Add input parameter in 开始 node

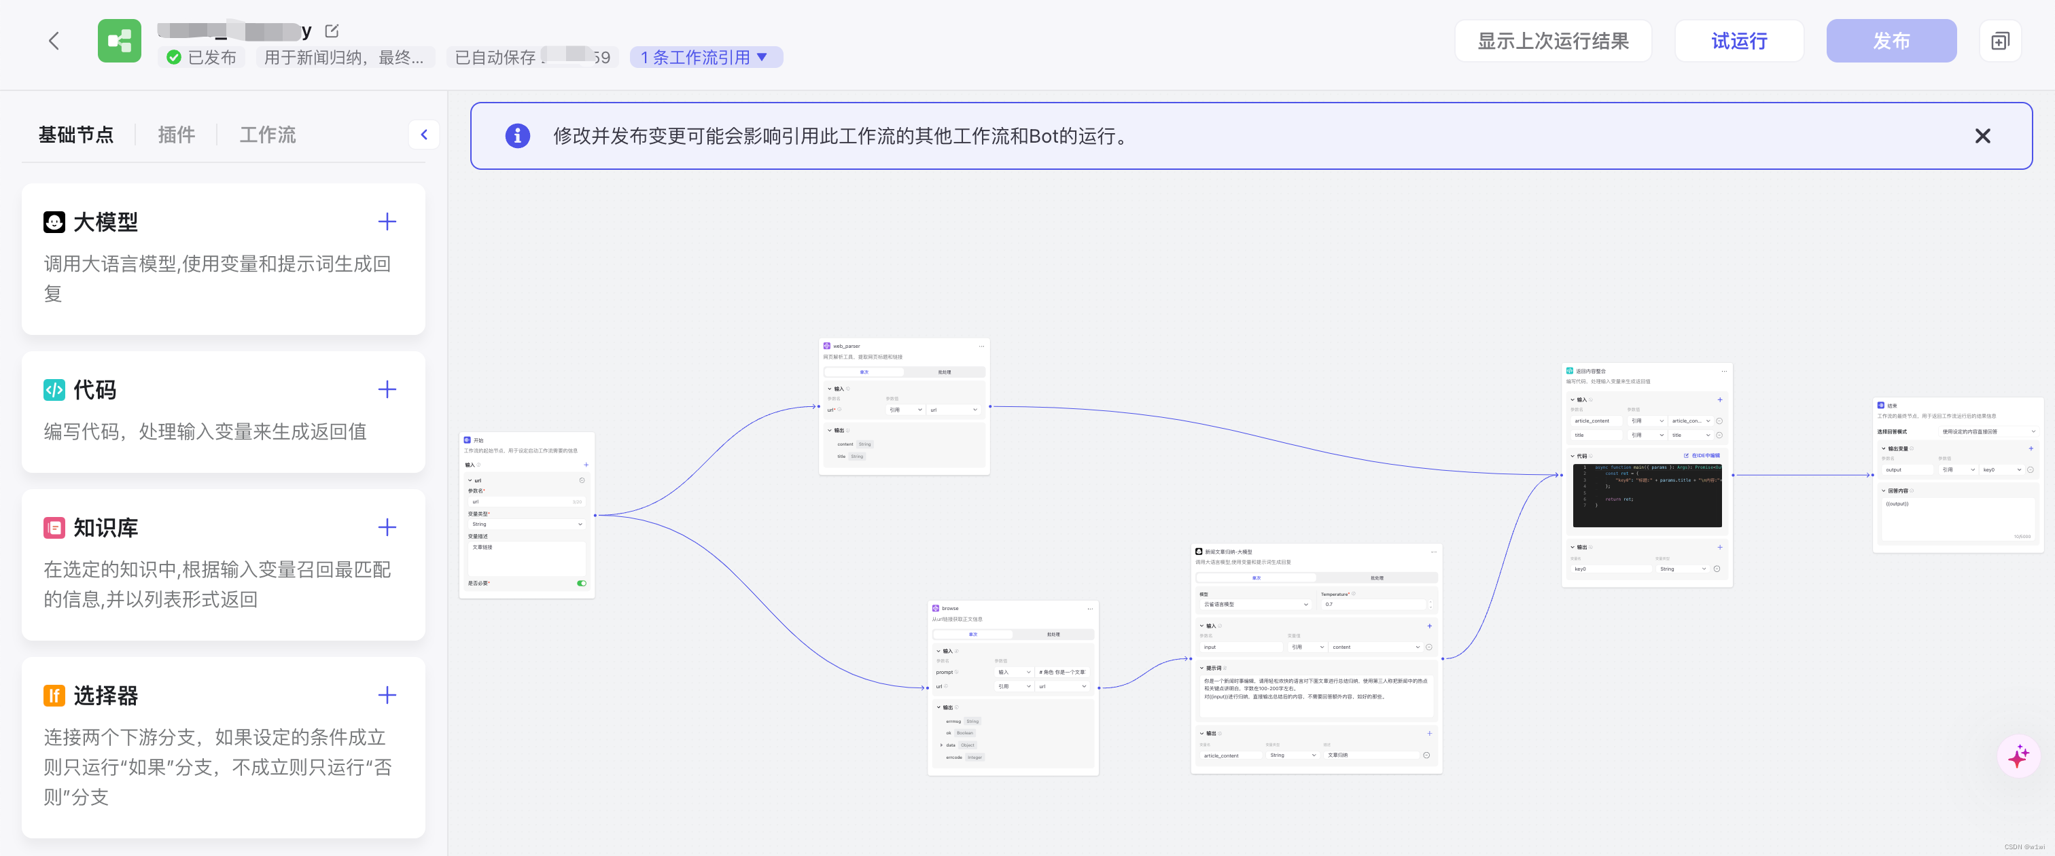pyautogui.click(x=586, y=464)
